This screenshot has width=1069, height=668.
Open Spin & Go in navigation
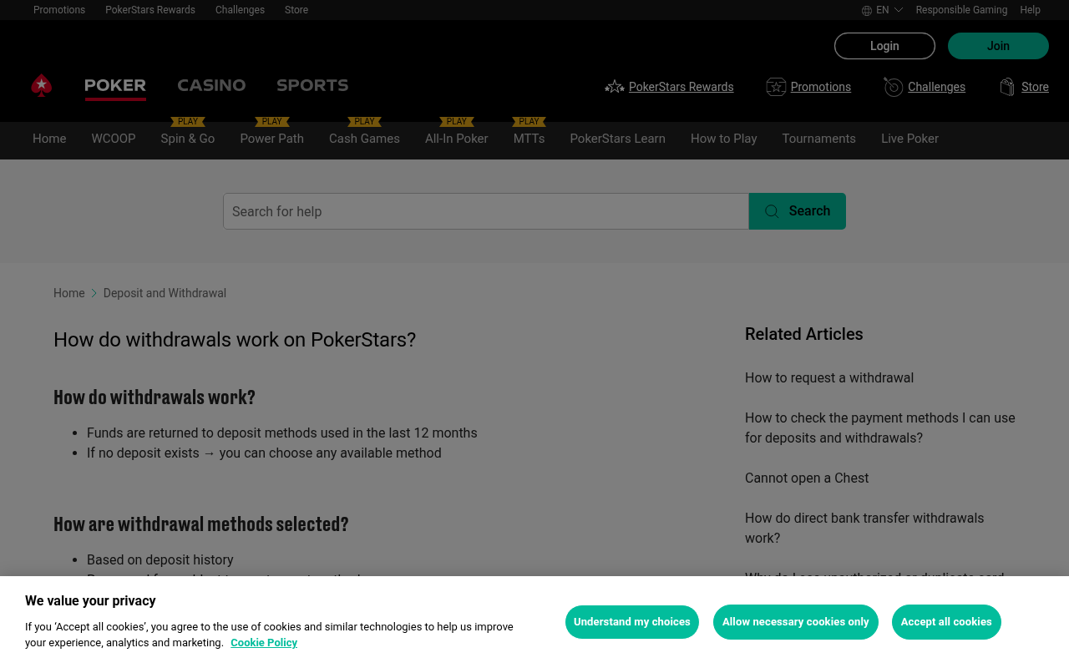tap(188, 139)
